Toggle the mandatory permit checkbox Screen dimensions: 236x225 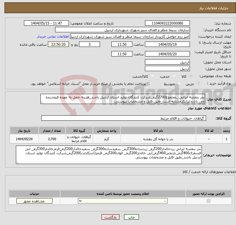[x=208, y=201]
